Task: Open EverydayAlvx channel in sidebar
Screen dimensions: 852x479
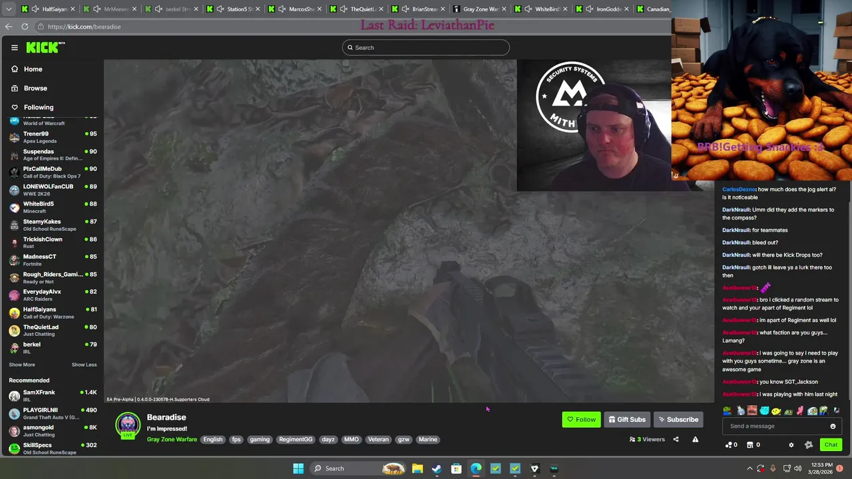Action: (x=53, y=295)
